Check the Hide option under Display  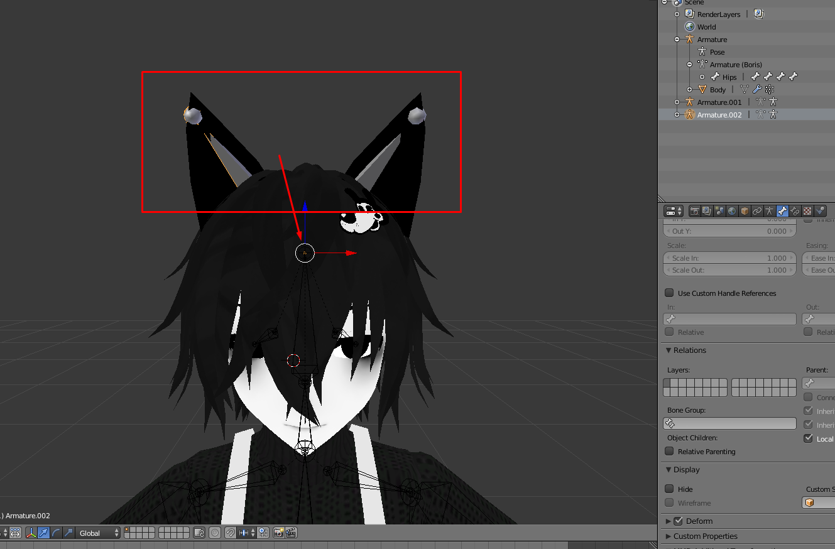(x=669, y=489)
